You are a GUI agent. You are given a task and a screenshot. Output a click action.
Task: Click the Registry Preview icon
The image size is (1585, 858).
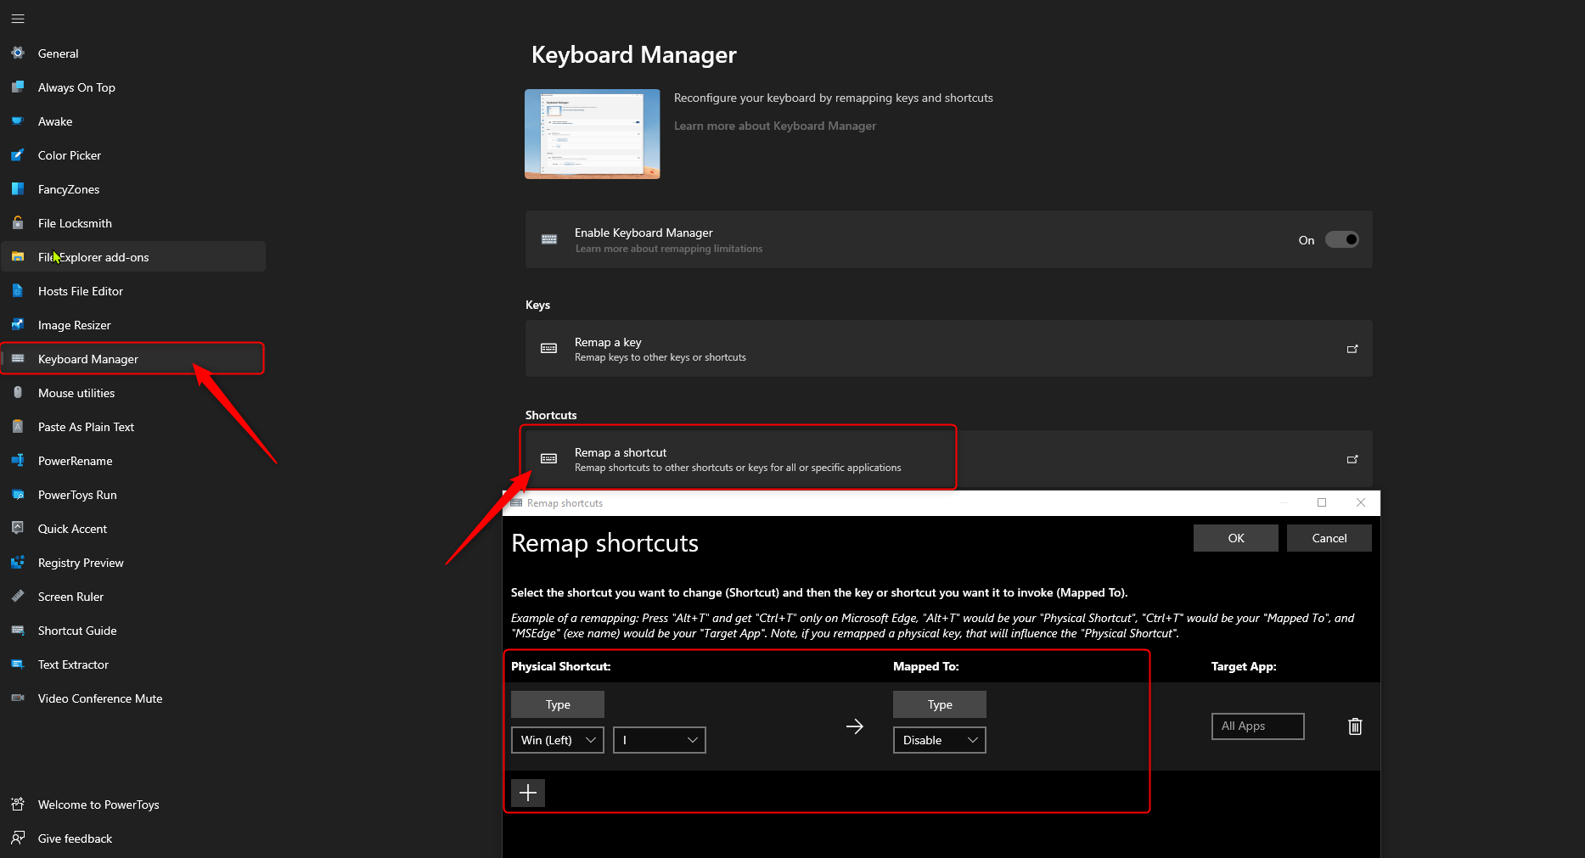pyautogui.click(x=18, y=562)
